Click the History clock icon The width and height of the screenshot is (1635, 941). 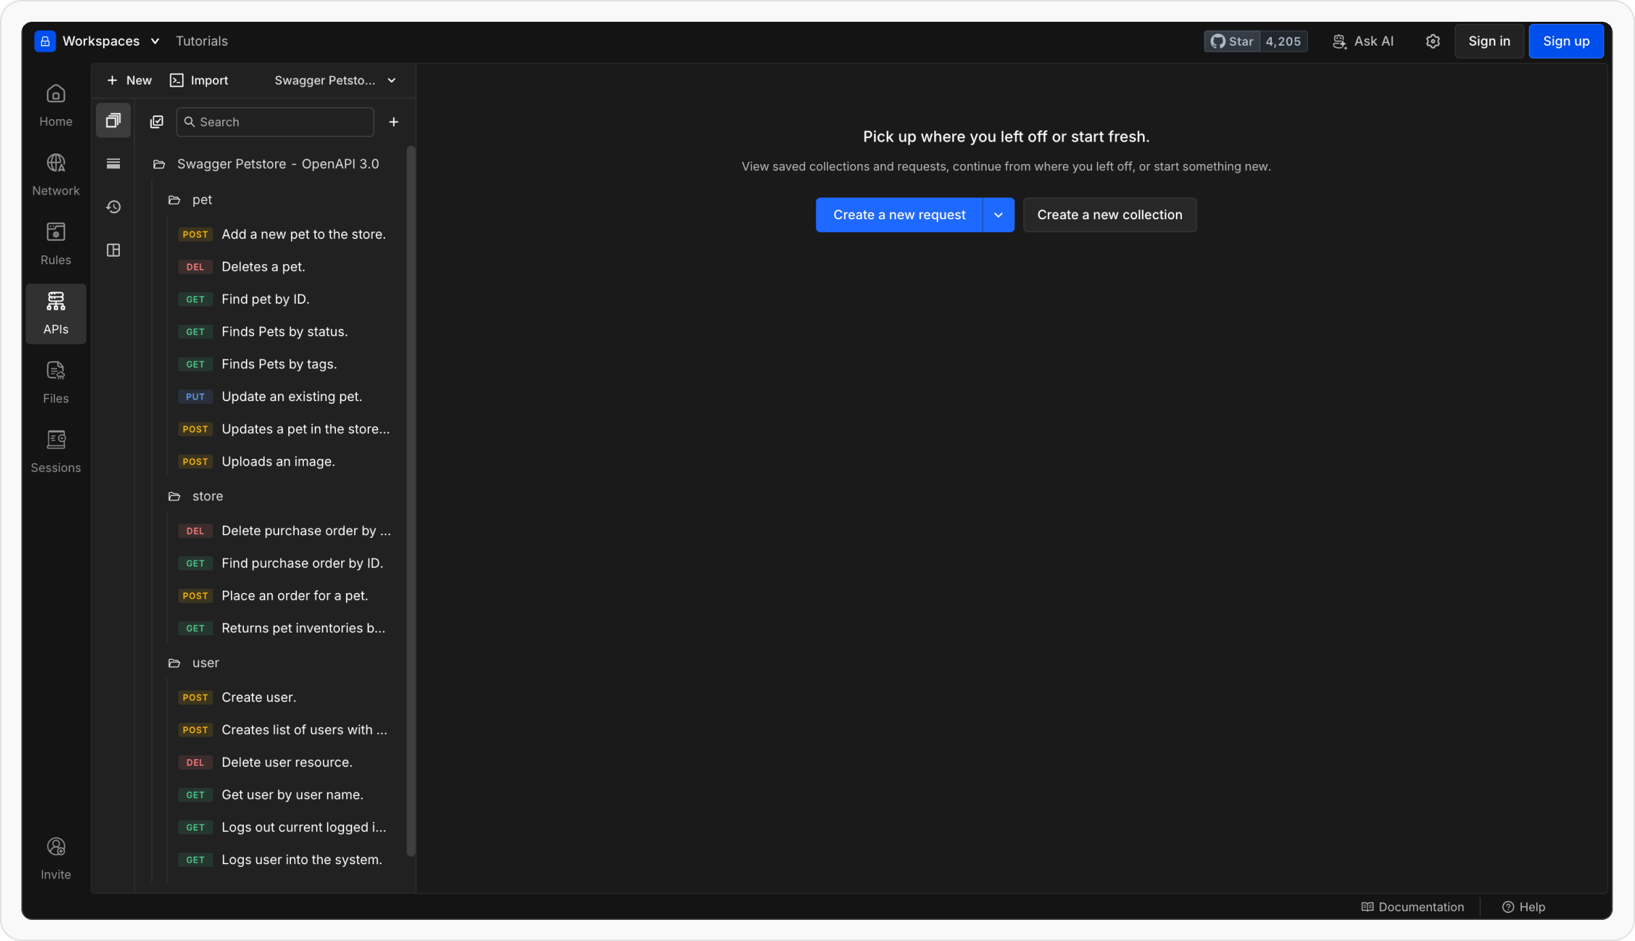point(113,207)
